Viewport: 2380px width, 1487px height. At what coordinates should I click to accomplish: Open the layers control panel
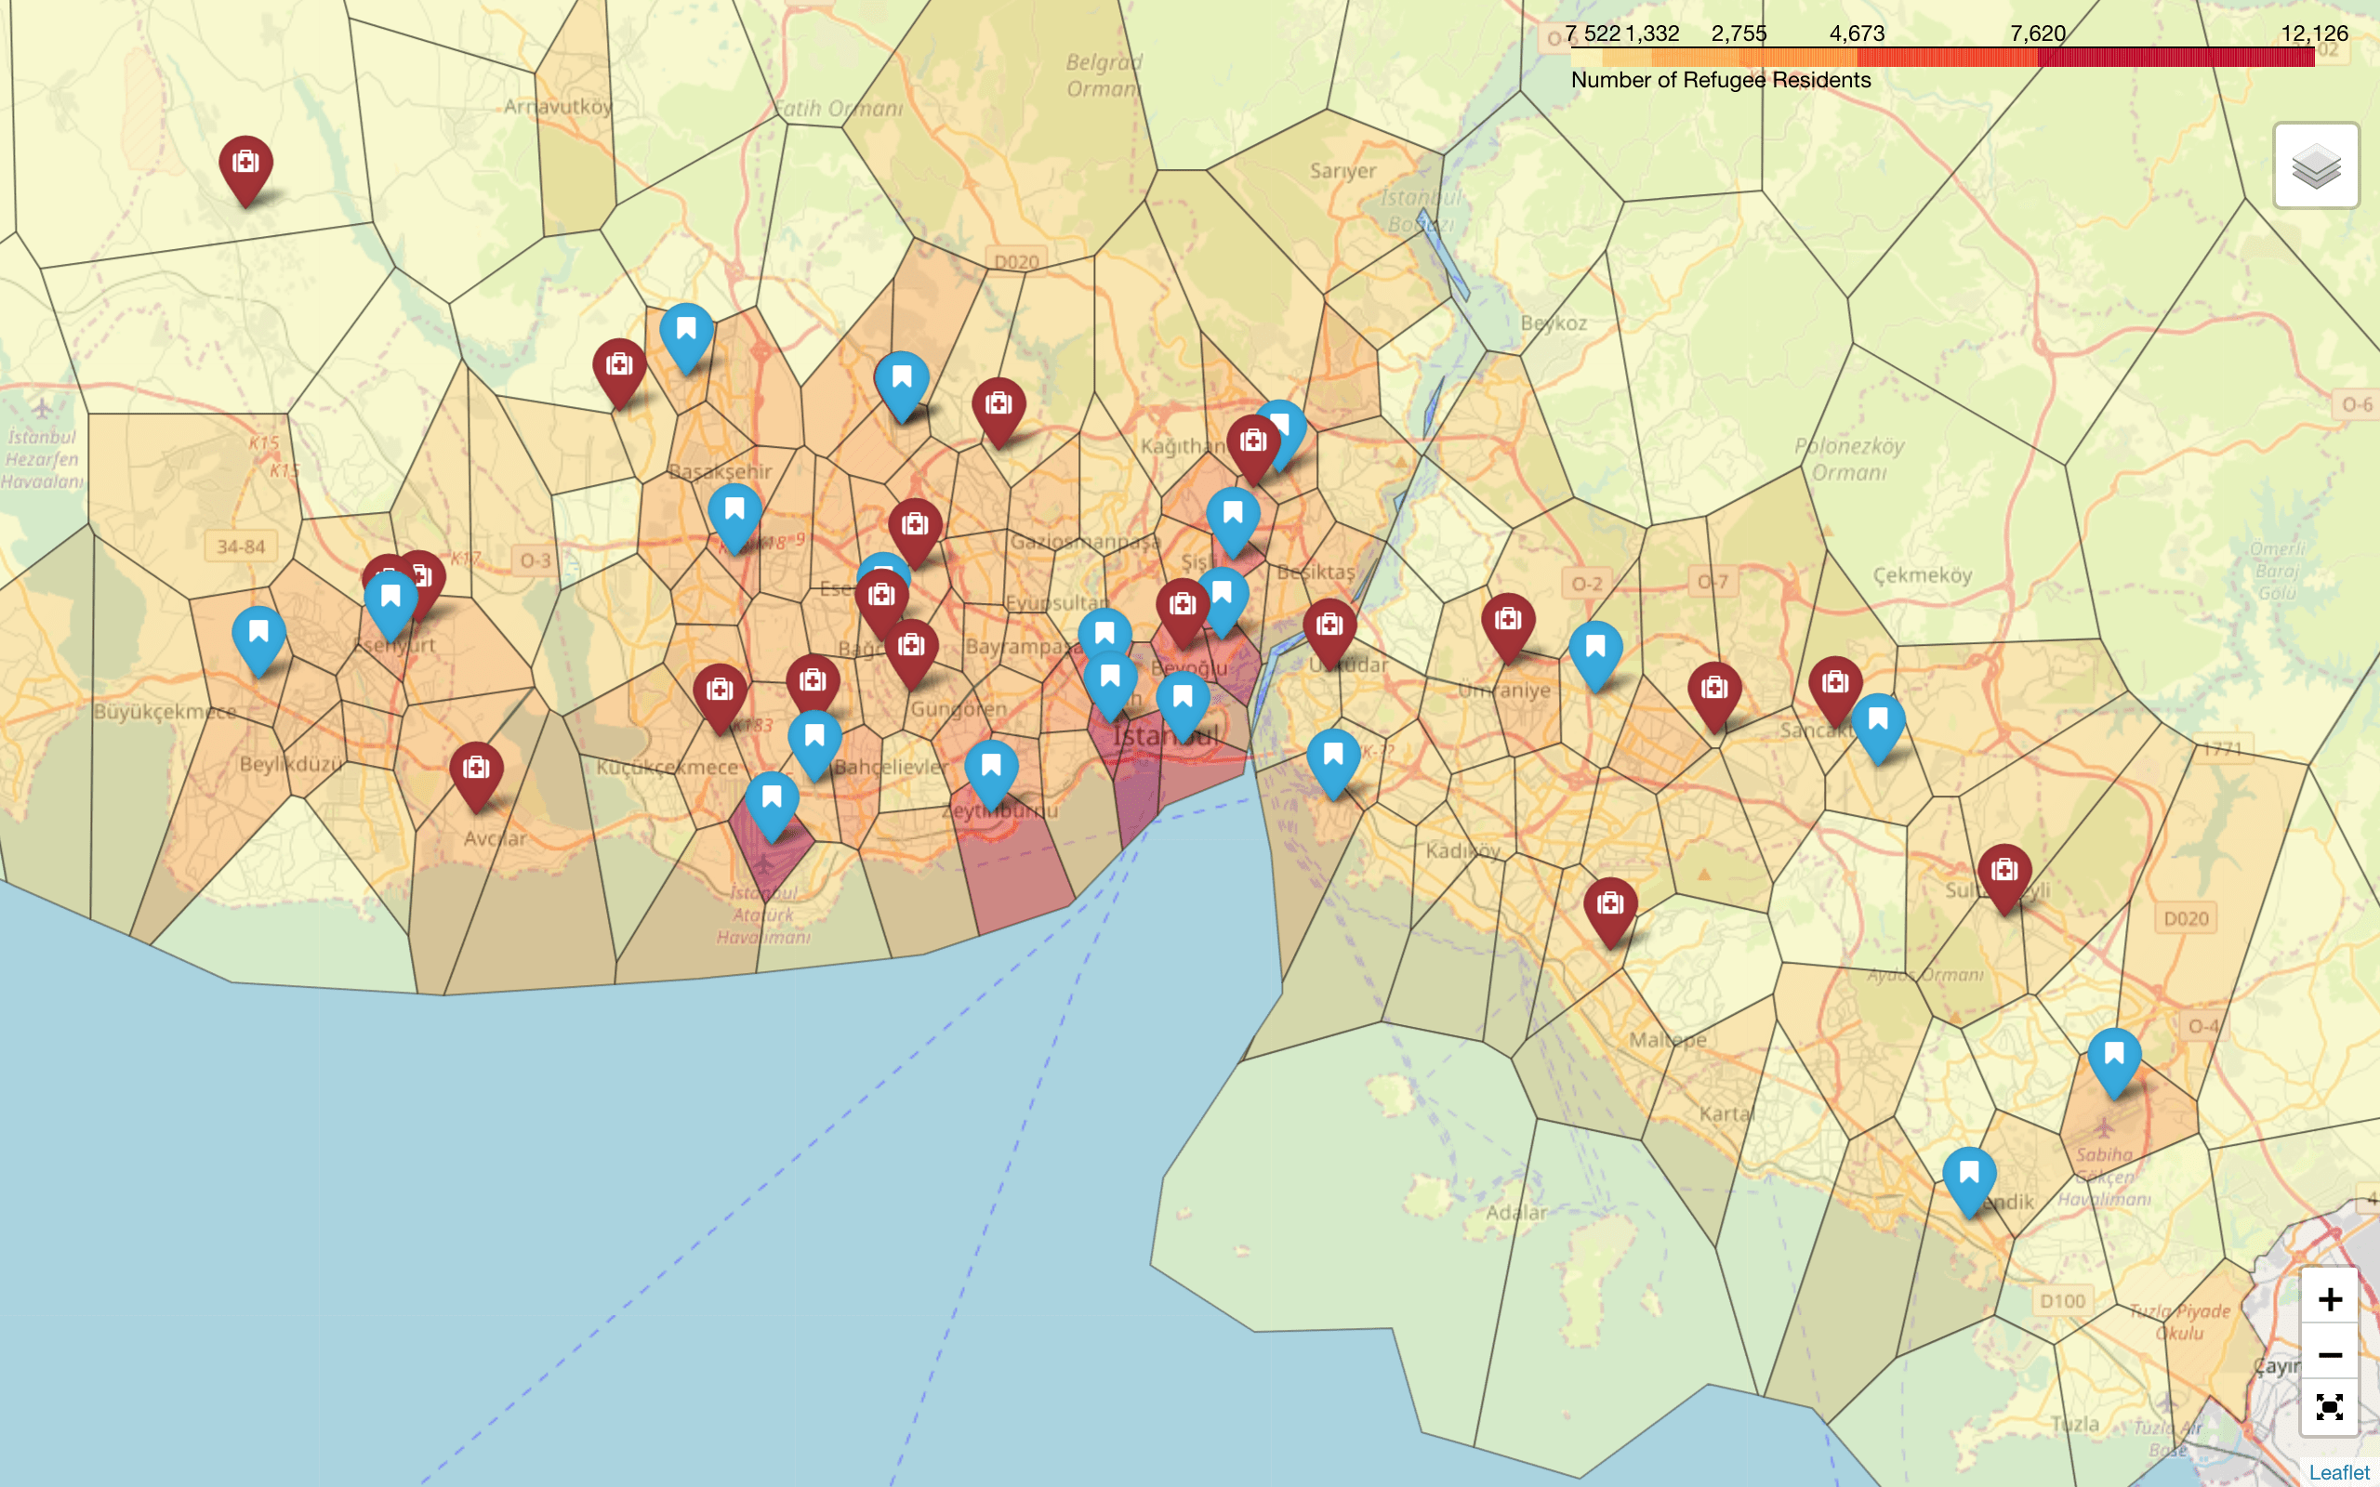pyautogui.click(x=2315, y=165)
